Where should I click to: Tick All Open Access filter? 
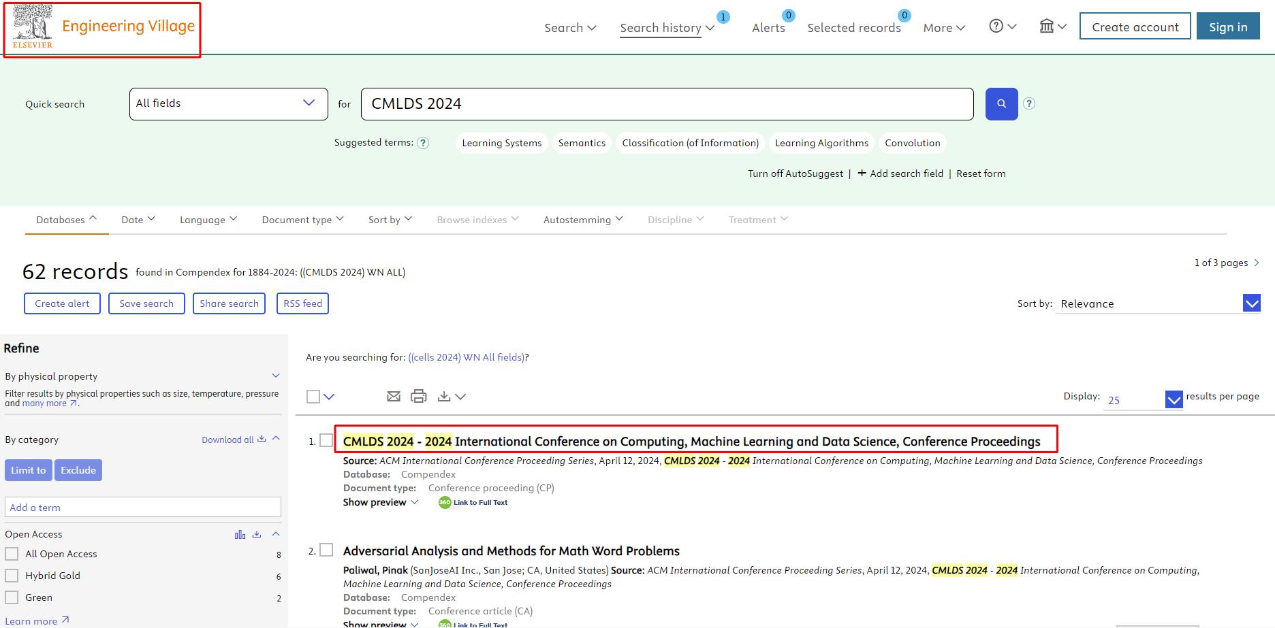(12, 554)
